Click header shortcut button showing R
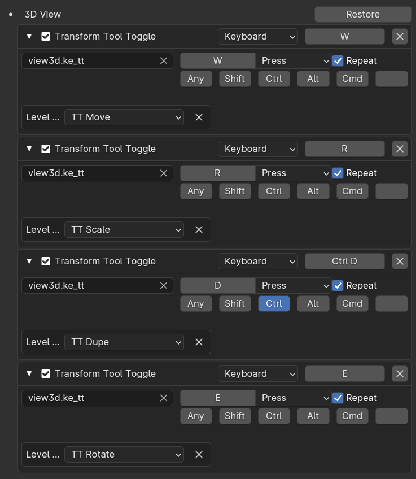 pos(344,149)
